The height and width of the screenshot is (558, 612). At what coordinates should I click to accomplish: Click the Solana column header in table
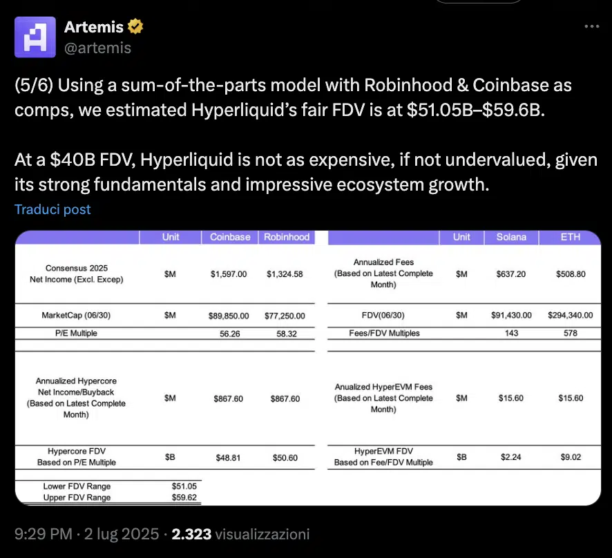point(510,237)
